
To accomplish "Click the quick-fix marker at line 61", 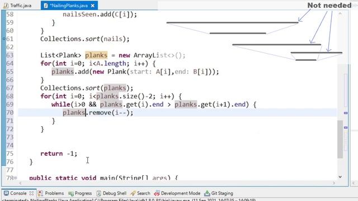I will (4, 39).
